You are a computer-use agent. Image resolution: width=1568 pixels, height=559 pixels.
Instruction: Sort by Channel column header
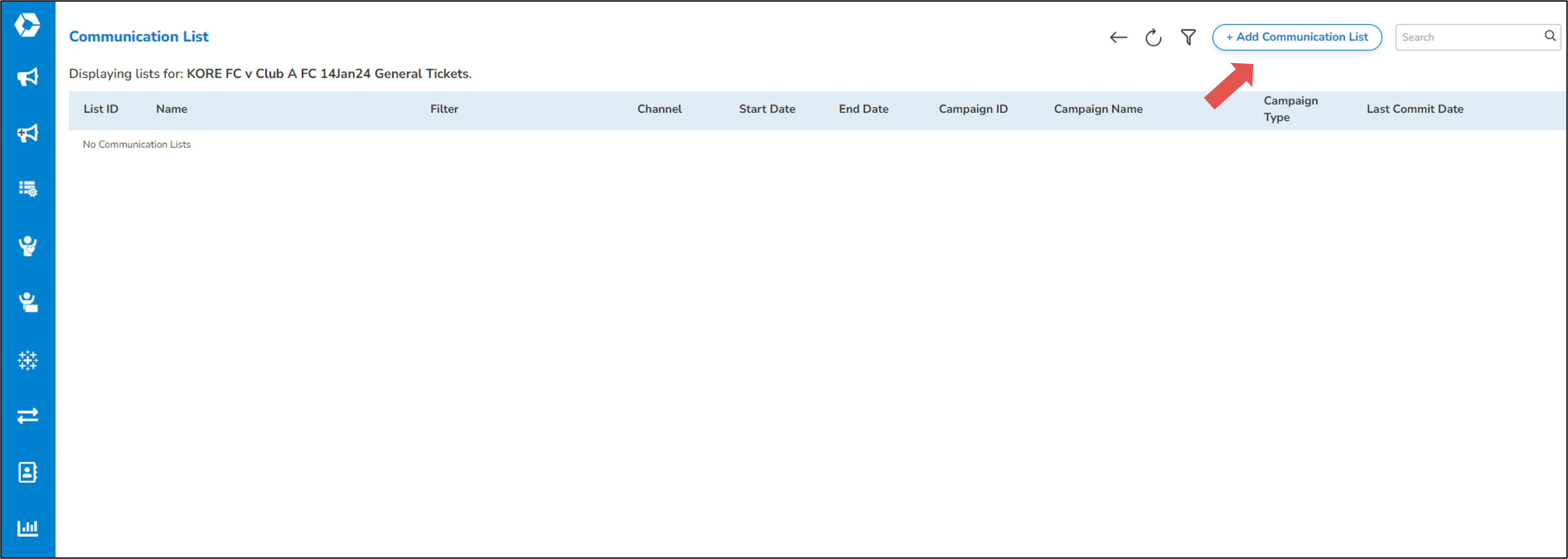click(659, 109)
